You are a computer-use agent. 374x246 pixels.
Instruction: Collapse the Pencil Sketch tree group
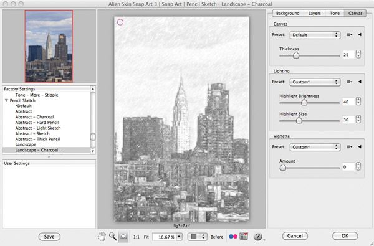[x=6, y=100]
